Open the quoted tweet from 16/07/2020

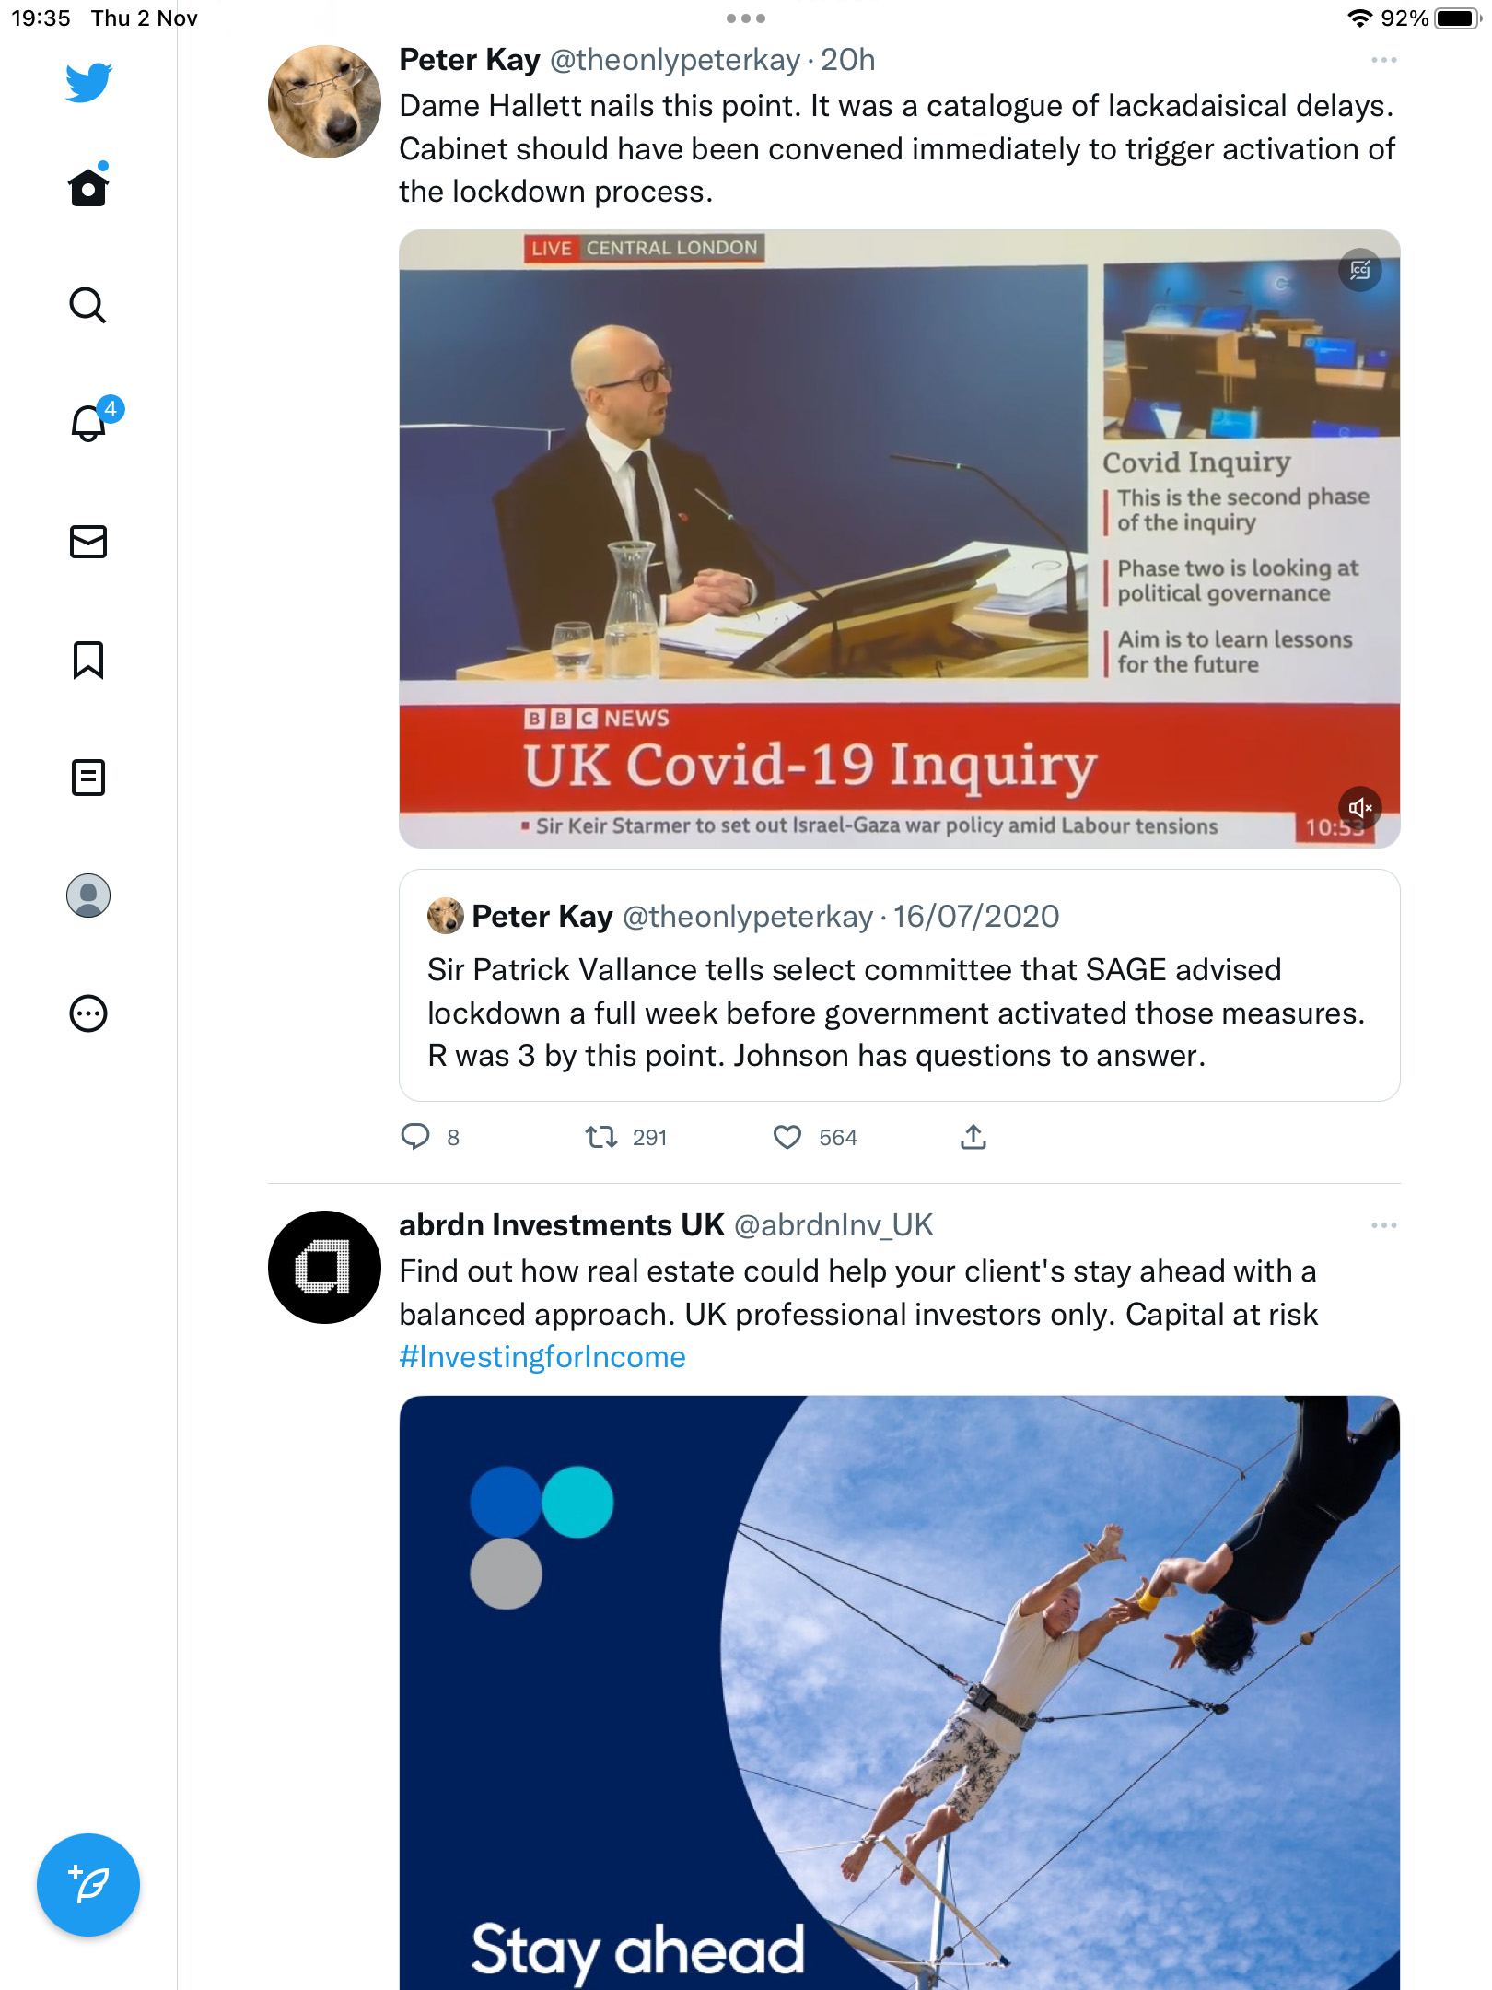pyautogui.click(x=900, y=985)
